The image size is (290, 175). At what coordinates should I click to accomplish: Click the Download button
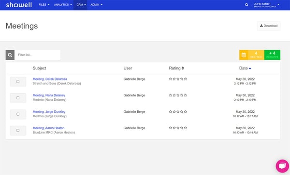pos(269,26)
